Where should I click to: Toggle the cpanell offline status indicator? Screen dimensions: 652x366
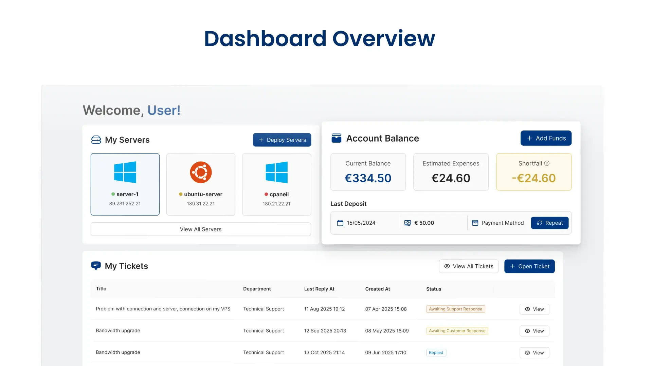pos(266,194)
